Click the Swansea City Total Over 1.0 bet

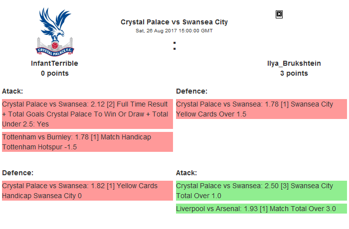[261, 191]
